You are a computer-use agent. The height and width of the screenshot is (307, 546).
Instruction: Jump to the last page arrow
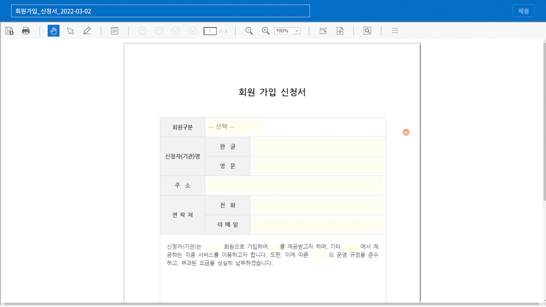click(x=192, y=31)
